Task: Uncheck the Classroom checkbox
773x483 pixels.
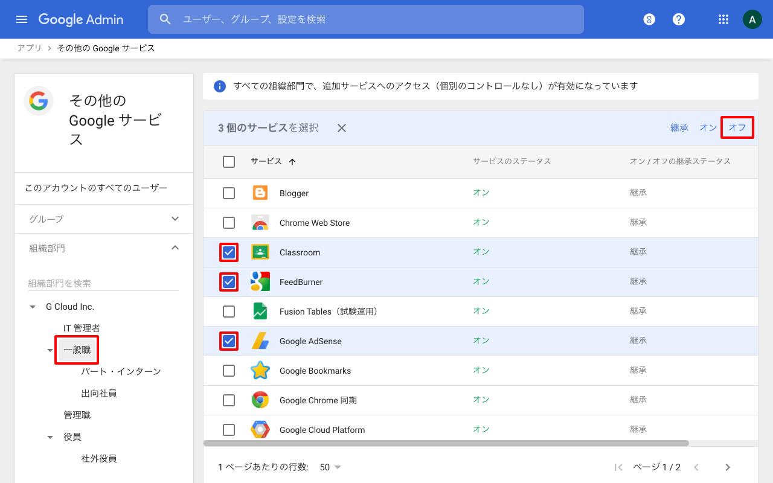Action: click(x=229, y=252)
